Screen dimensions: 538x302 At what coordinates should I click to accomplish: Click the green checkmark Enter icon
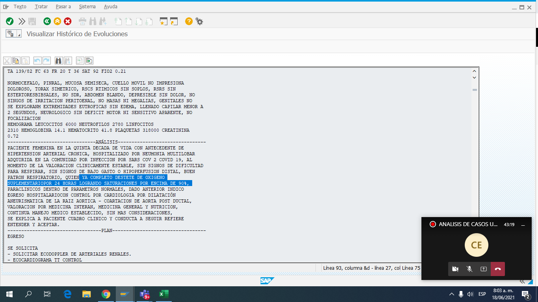pyautogui.click(x=10, y=21)
